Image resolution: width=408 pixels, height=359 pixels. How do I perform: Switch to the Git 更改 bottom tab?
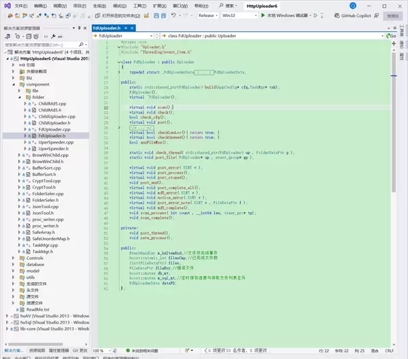80,351
